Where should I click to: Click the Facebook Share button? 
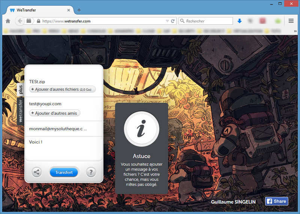277,201
